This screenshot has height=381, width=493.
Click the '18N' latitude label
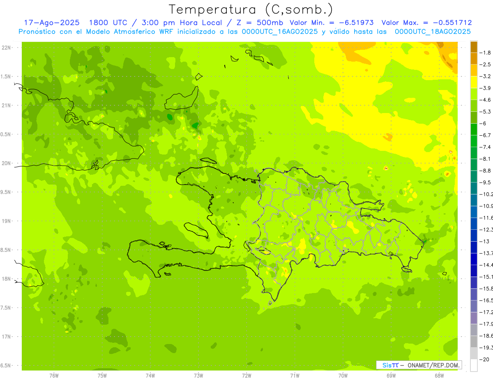6,279
